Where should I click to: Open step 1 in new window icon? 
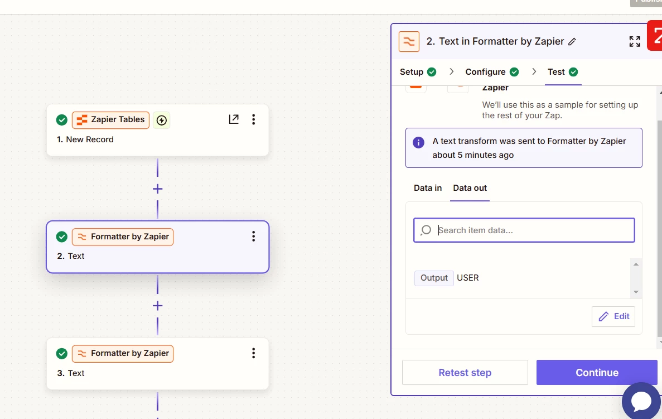point(234,119)
